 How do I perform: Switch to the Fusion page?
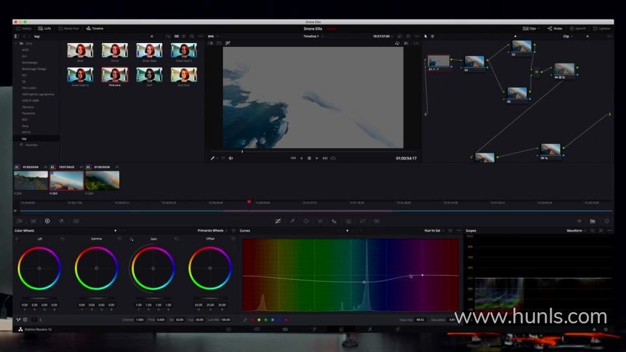point(314,330)
